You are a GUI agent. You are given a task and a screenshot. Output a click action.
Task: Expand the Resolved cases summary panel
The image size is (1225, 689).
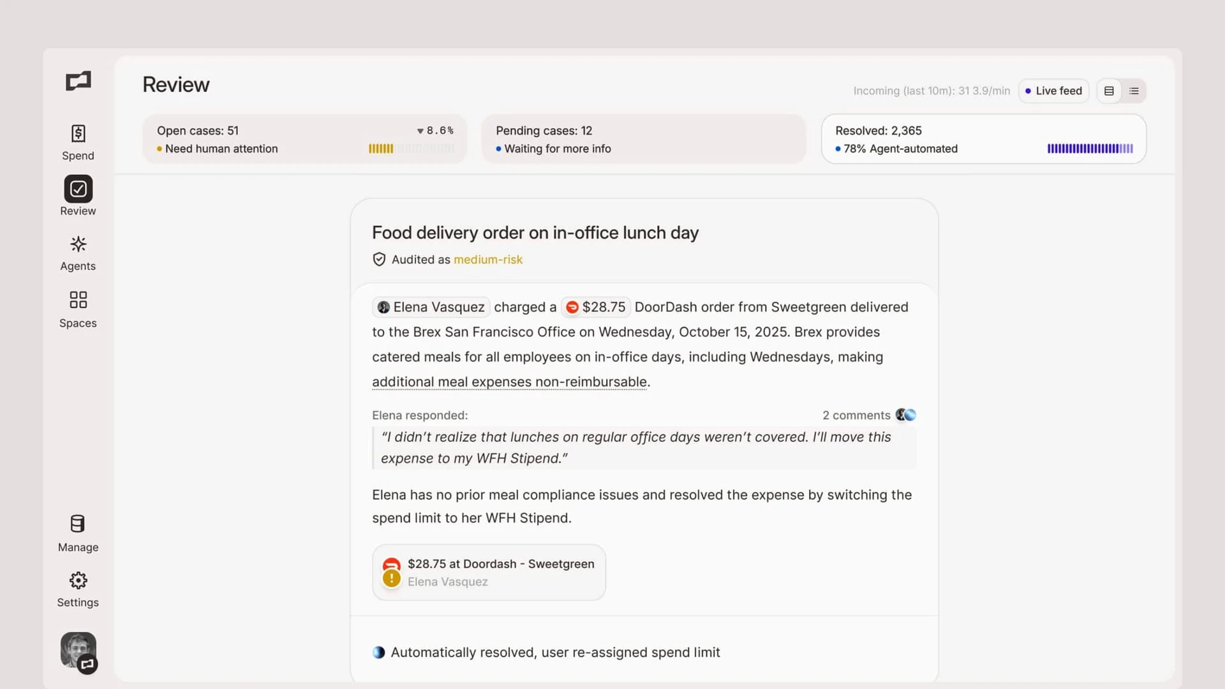(983, 138)
